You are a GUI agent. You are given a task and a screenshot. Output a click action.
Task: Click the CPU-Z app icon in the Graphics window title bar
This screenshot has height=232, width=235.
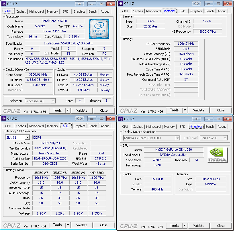(120, 119)
